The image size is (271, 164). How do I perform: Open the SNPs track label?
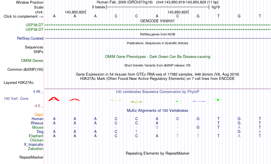tap(39, 52)
